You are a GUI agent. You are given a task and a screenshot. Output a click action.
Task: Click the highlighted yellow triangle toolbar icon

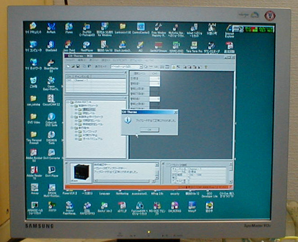173,67
